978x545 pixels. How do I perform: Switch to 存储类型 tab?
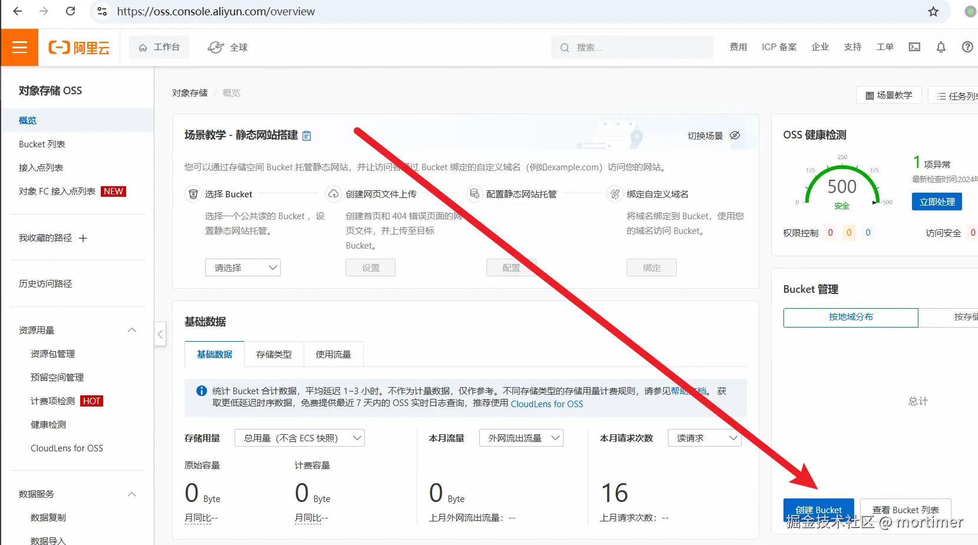[274, 354]
